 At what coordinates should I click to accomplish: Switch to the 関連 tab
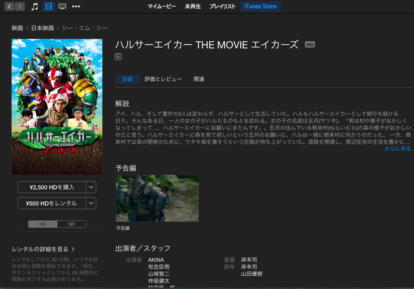coord(199,79)
